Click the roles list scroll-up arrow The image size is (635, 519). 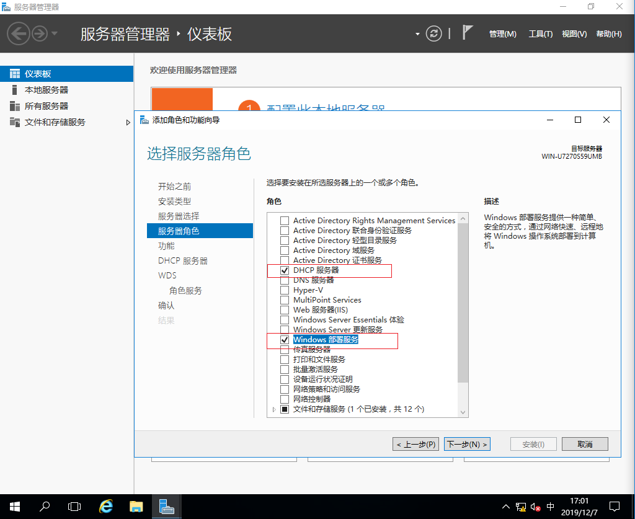click(x=463, y=218)
